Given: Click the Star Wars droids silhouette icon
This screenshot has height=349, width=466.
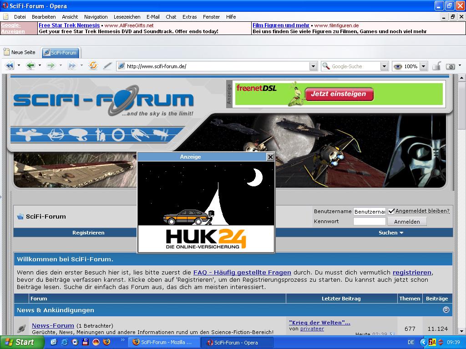Looking at the screenshot, I should (100, 135).
